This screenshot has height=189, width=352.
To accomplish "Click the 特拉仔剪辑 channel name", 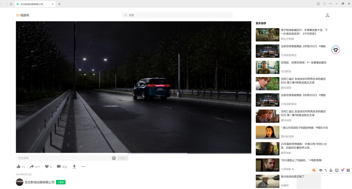I will pos(287,39).
